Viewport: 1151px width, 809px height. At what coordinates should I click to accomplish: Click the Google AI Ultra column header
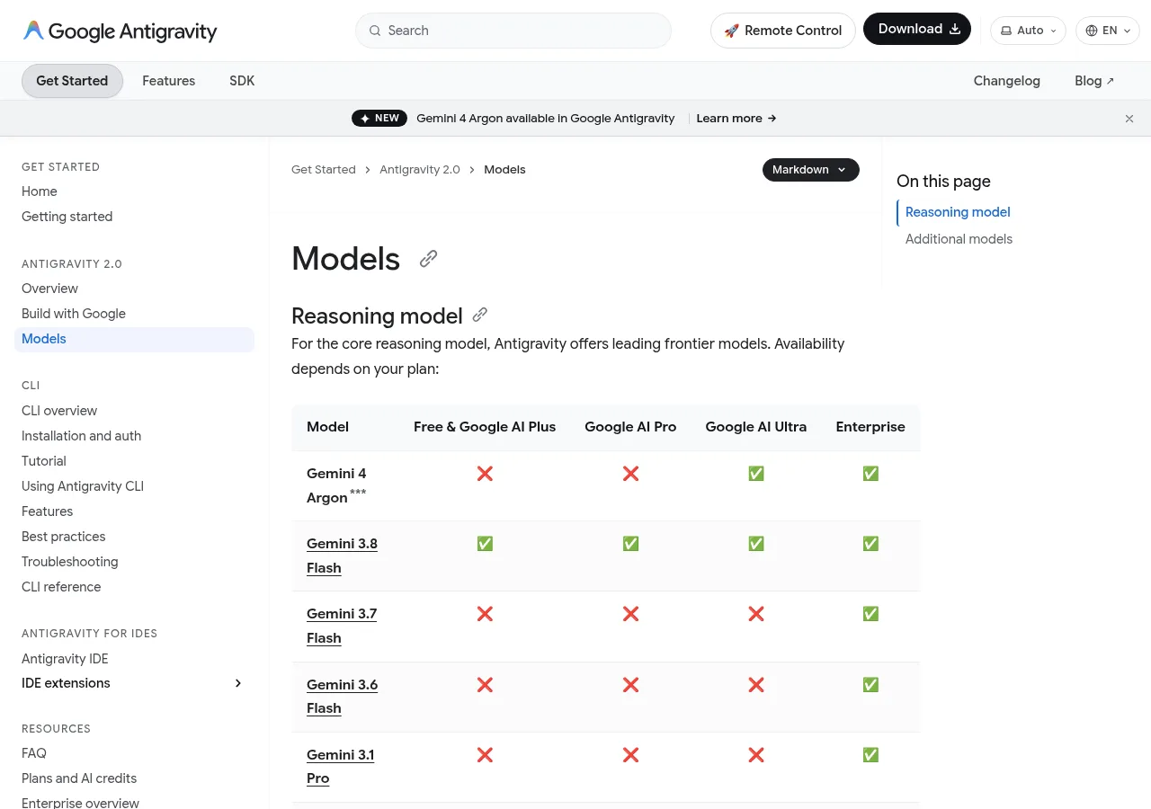pyautogui.click(x=756, y=427)
